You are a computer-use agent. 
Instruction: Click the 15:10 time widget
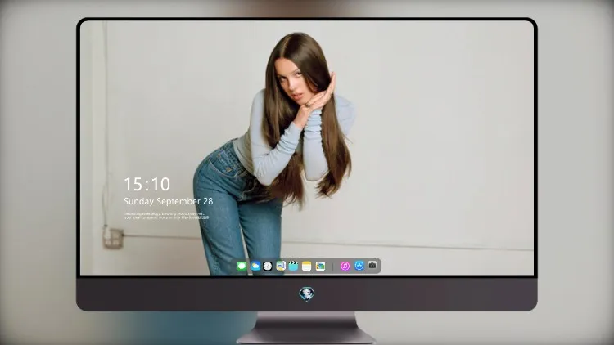point(147,184)
